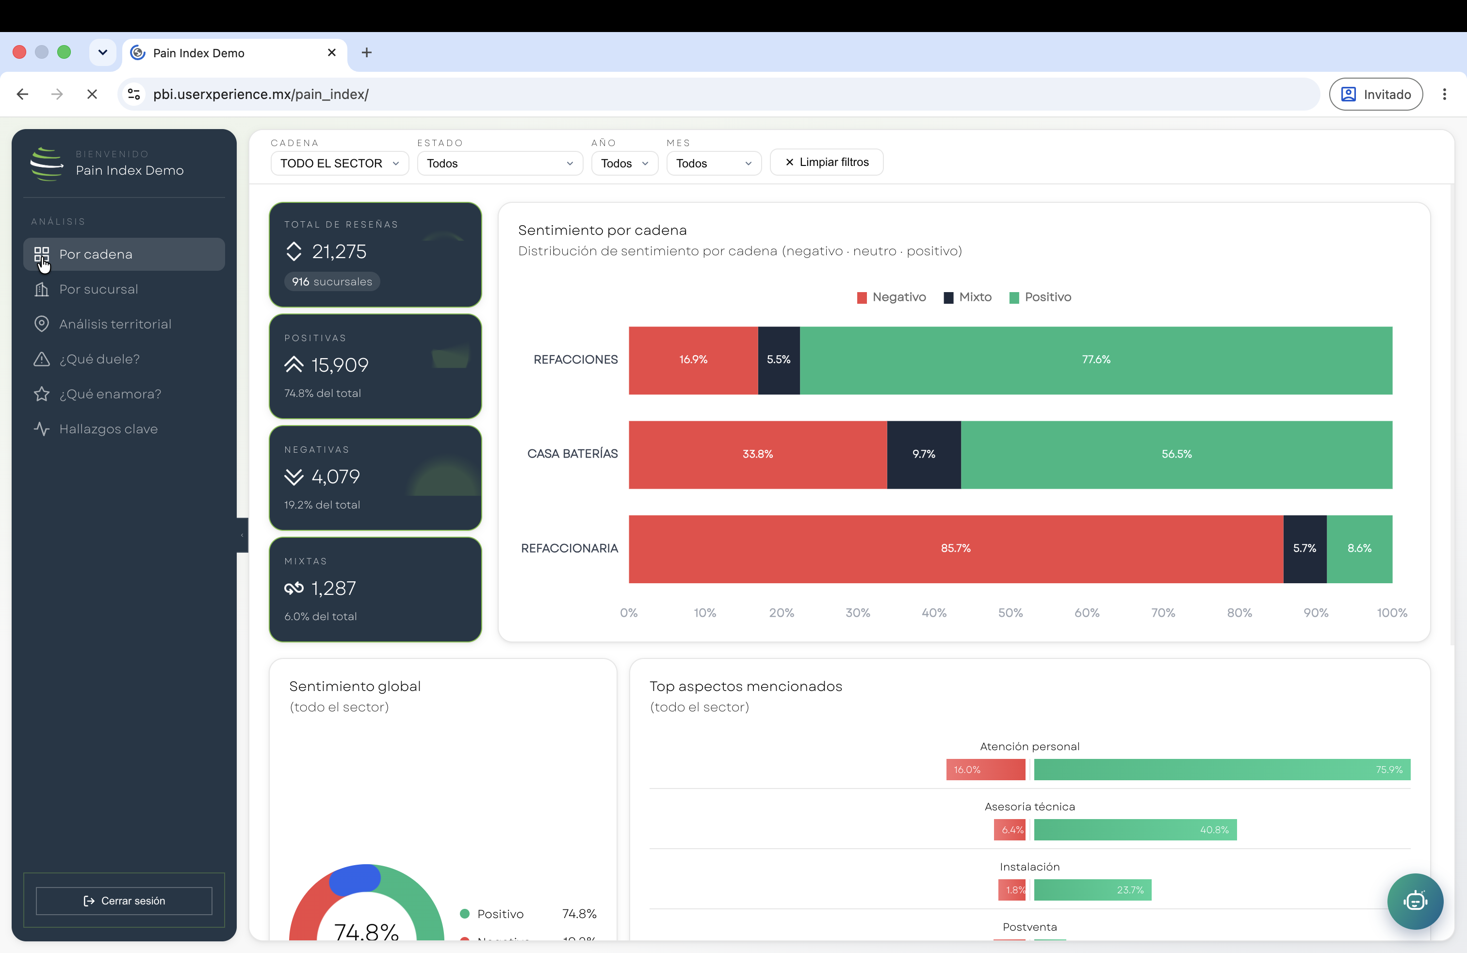Viewport: 1467px width, 953px height.
Task: Open the tab search dropdown arrow
Action: [103, 52]
